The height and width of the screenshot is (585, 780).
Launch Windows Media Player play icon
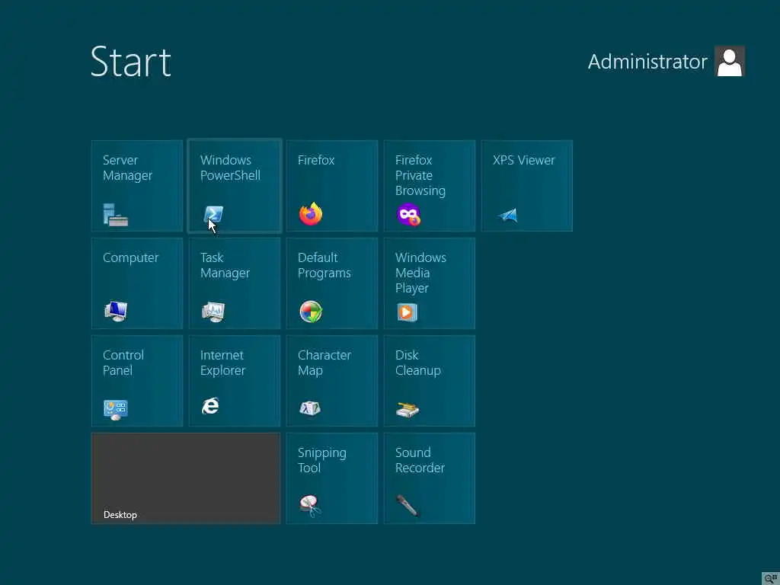407,312
